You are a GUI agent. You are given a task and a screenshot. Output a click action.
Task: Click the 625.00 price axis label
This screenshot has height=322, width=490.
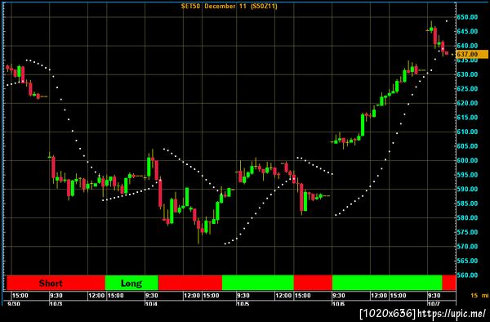tap(467, 89)
